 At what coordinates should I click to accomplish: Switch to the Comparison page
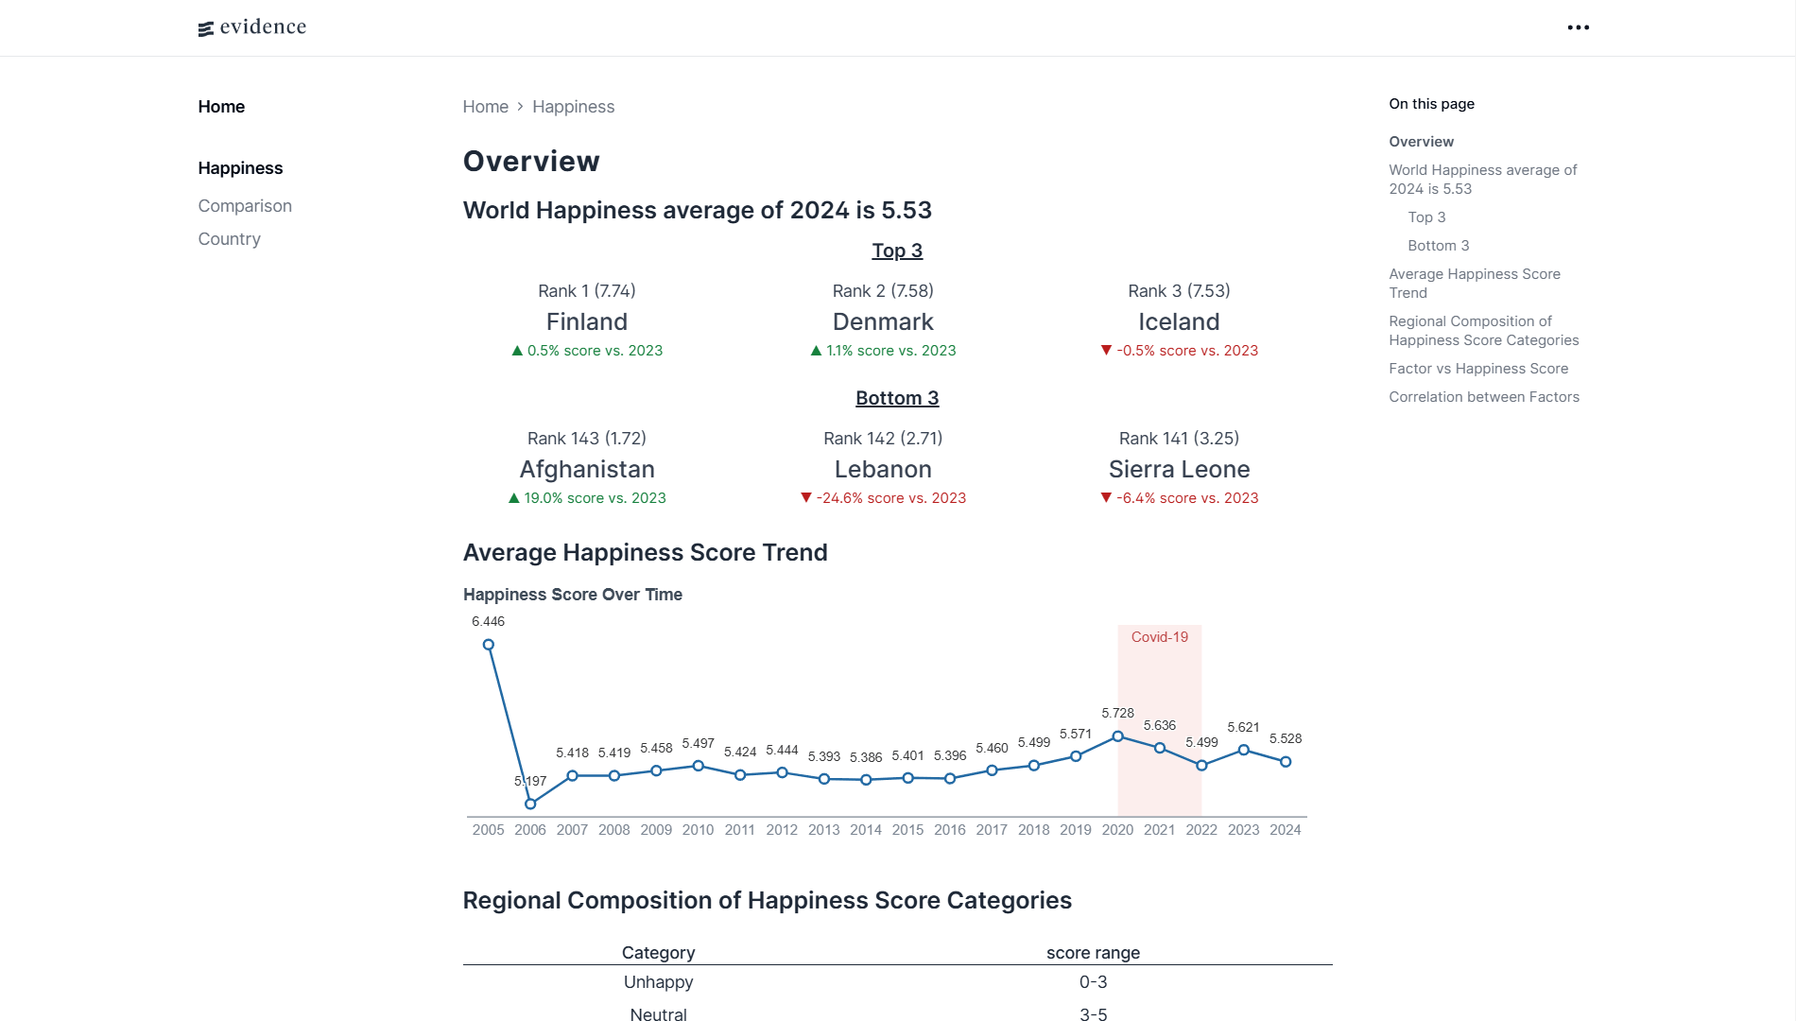click(244, 205)
